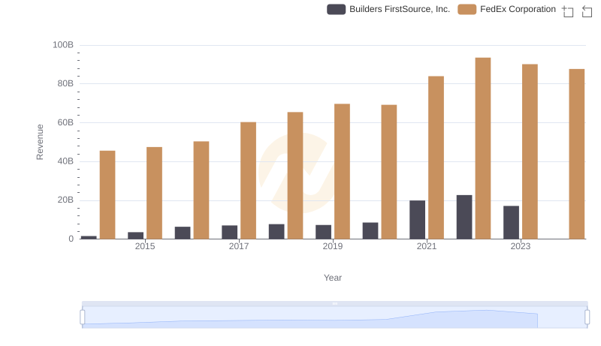Image resolution: width=601 pixels, height=346 pixels.
Task: Click the 40B y-axis label
Action: 65,161
